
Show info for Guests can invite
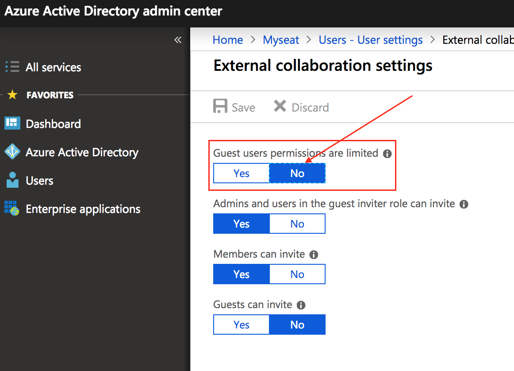tap(301, 305)
